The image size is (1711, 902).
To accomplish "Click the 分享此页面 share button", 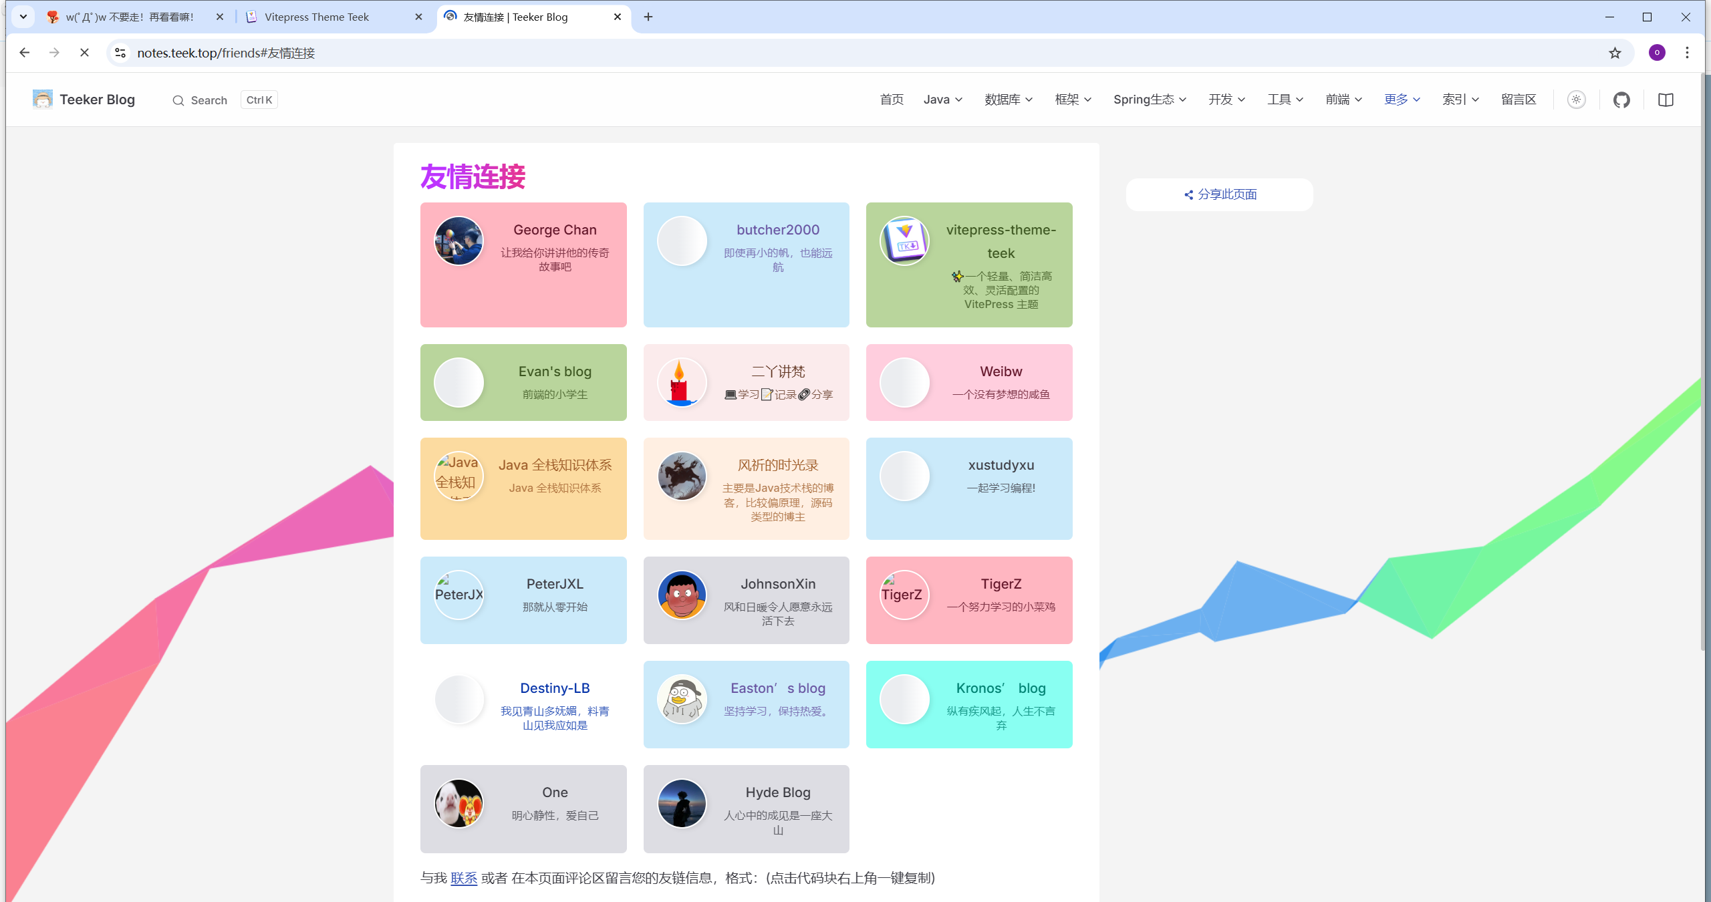I will tap(1220, 194).
